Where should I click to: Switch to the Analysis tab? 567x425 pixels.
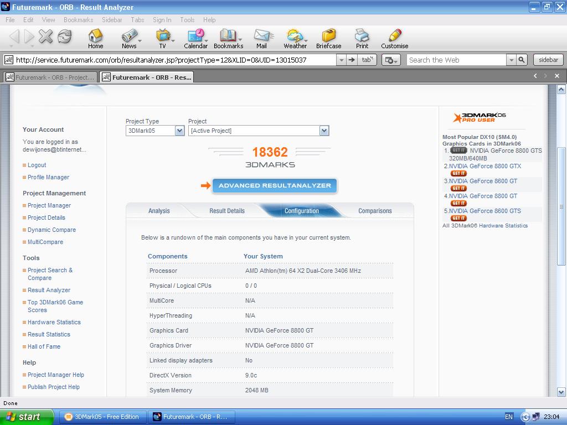pyautogui.click(x=159, y=211)
